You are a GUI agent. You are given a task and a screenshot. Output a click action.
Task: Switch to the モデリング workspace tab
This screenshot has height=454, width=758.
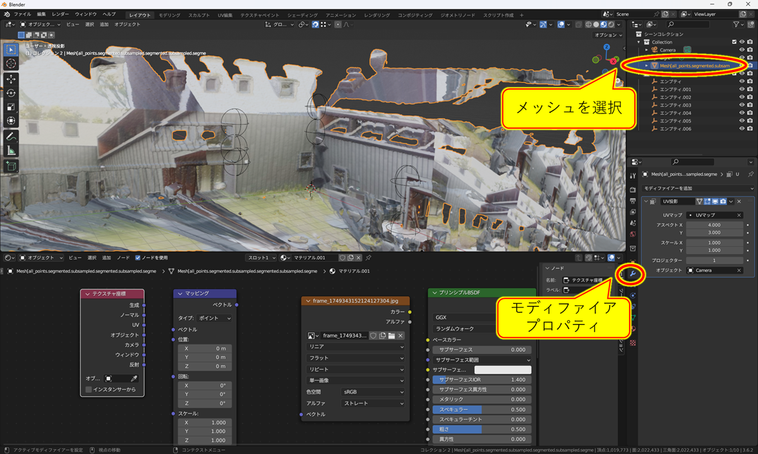(169, 14)
